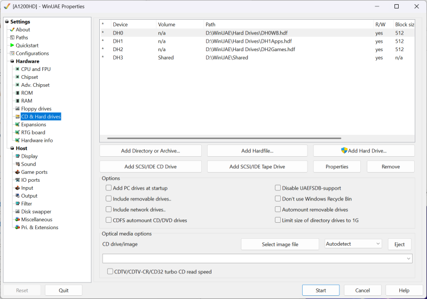
Task: Click the About checkmark icon
Action: tap(12, 30)
